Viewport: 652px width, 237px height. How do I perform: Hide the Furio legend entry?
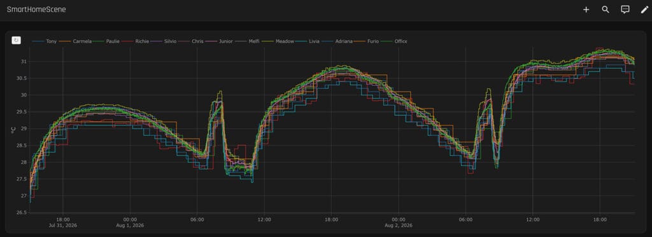click(367, 41)
